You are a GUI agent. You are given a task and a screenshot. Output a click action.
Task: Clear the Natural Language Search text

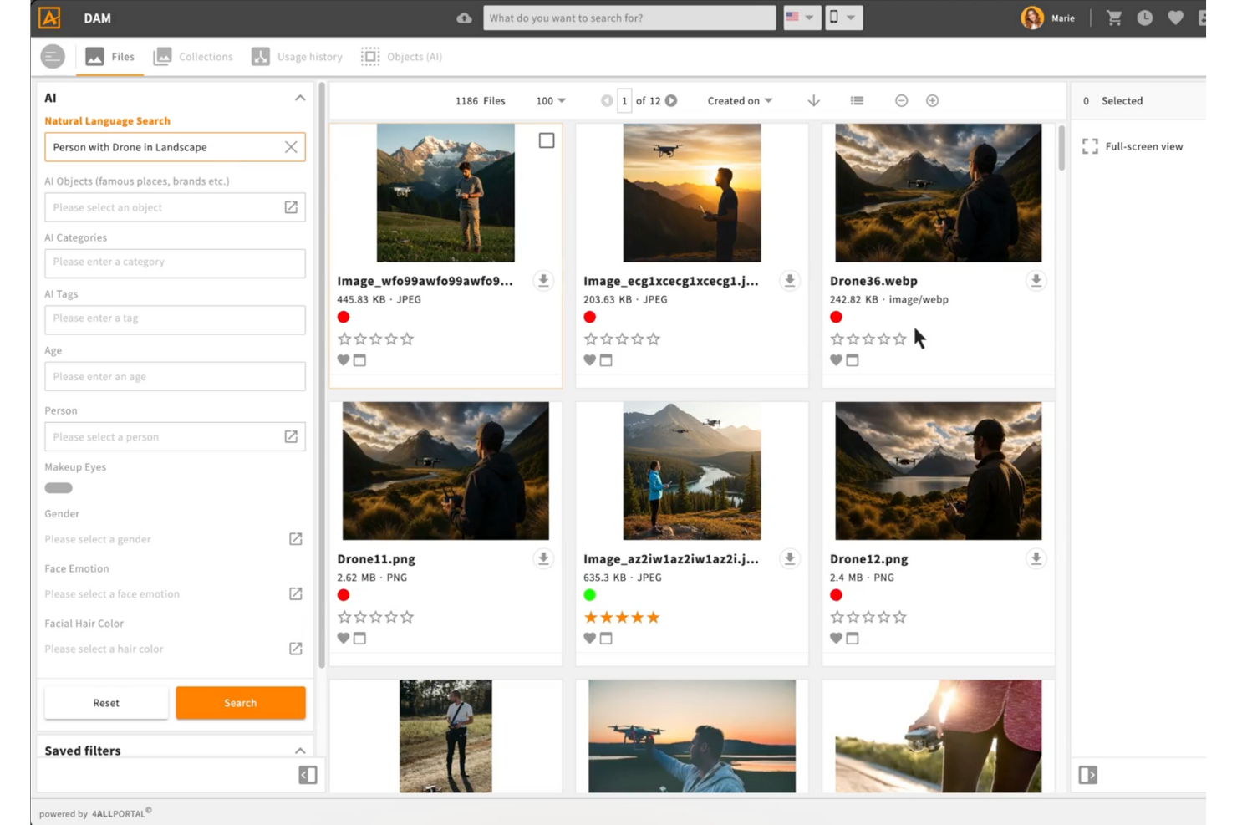tap(291, 147)
